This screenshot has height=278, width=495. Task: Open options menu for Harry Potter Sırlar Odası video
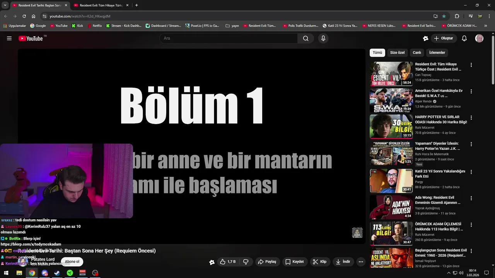click(x=471, y=118)
